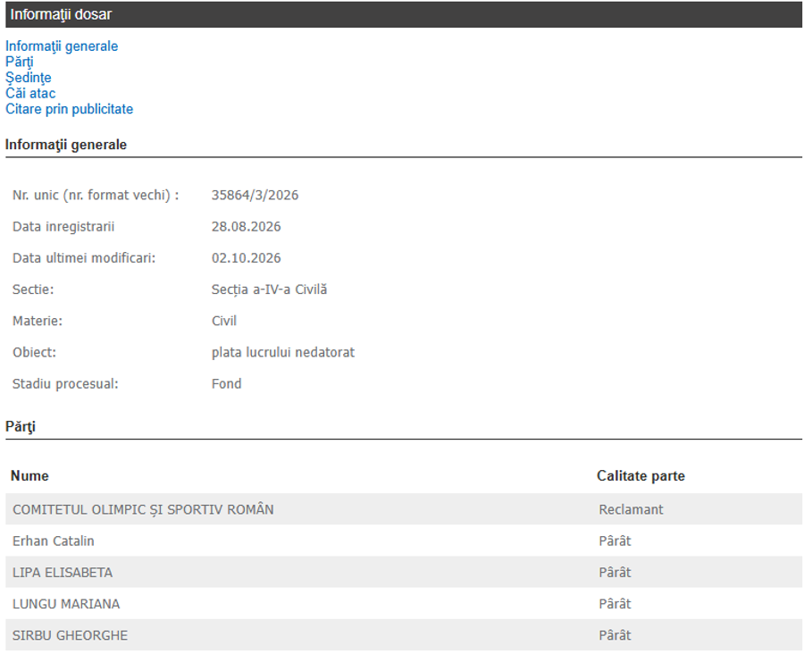This screenshot has width=804, height=671.
Task: Select the SIRBU GHEORGHE row
Action: point(404,634)
